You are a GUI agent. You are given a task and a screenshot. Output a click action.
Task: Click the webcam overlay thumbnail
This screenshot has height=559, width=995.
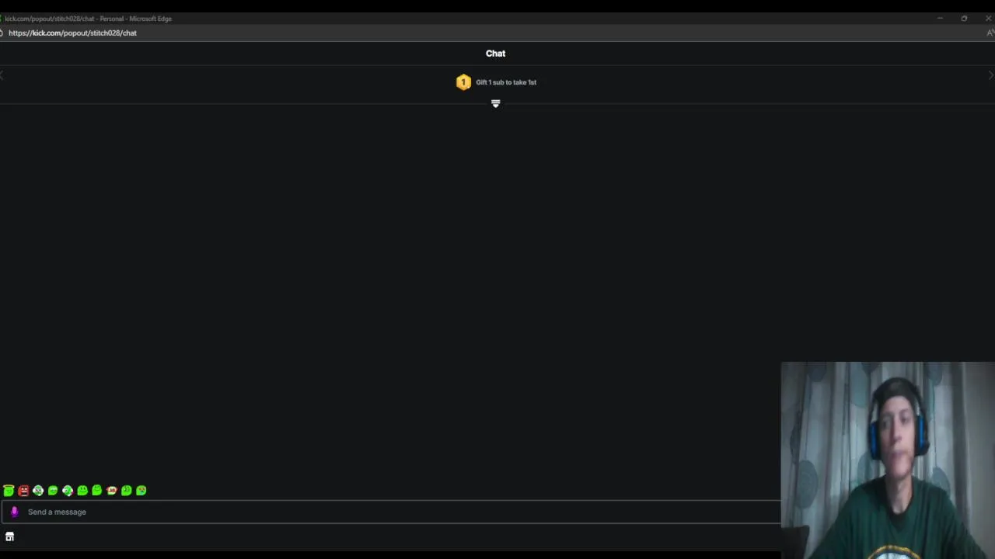(x=888, y=460)
